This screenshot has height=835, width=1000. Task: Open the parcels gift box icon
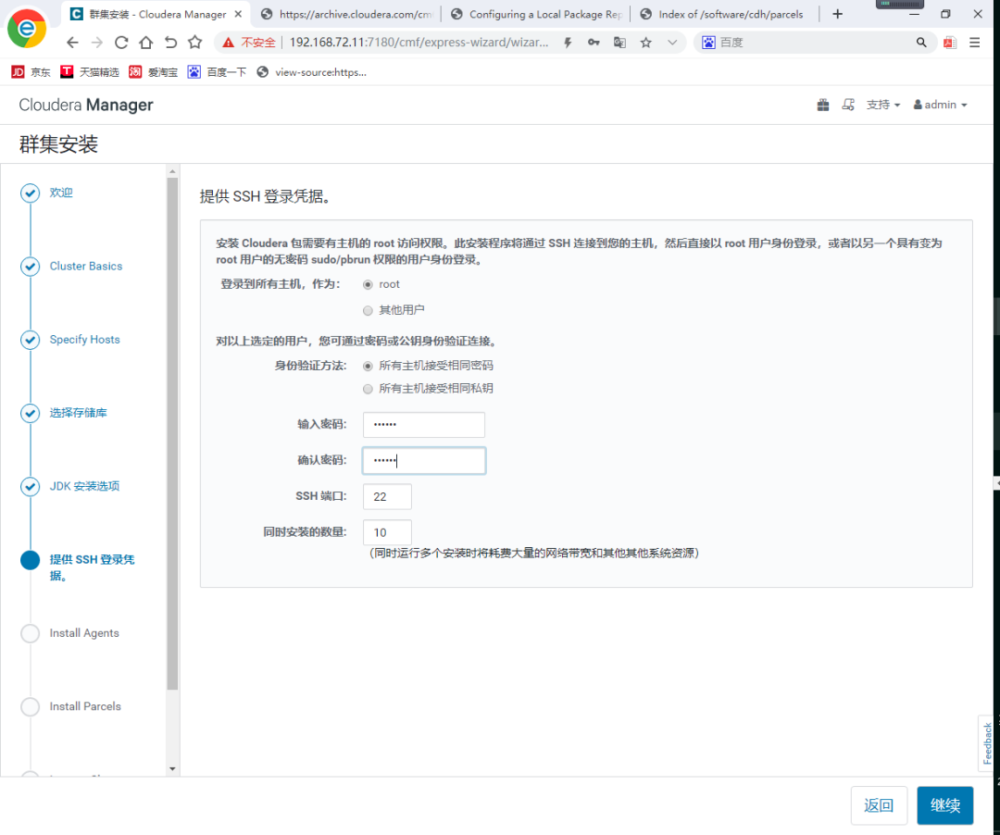pyautogui.click(x=823, y=105)
